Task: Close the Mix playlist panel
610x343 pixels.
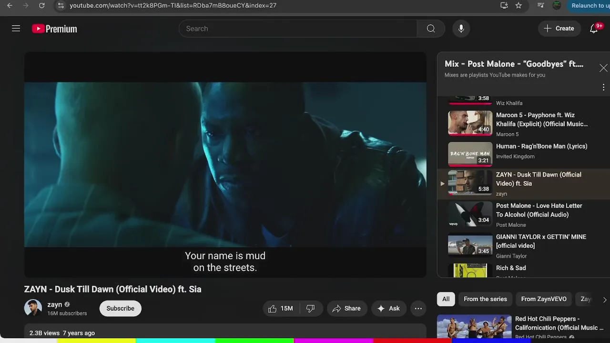Action: point(603,68)
